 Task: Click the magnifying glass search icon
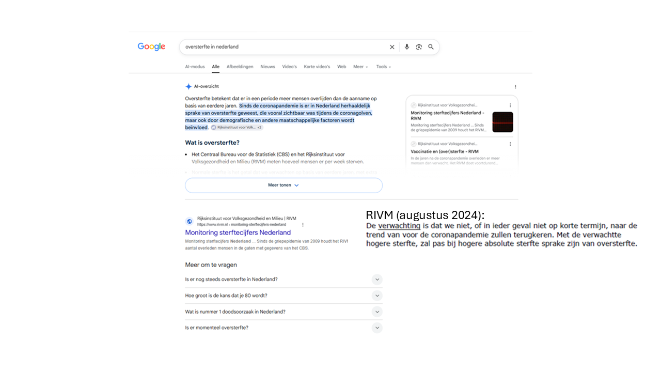(431, 47)
